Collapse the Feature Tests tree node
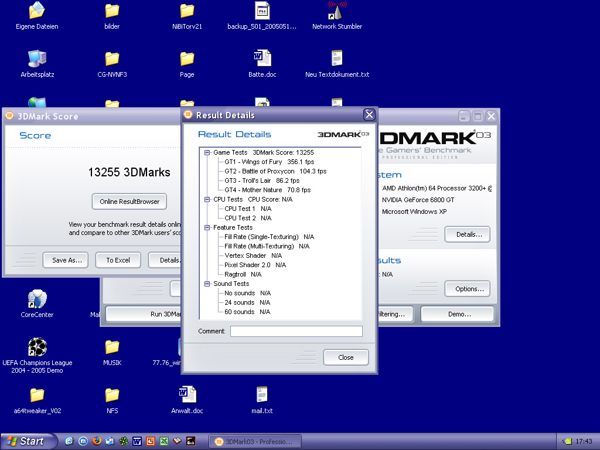 (207, 227)
